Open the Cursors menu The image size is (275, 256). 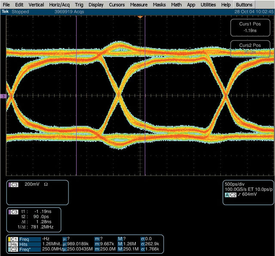point(117,5)
